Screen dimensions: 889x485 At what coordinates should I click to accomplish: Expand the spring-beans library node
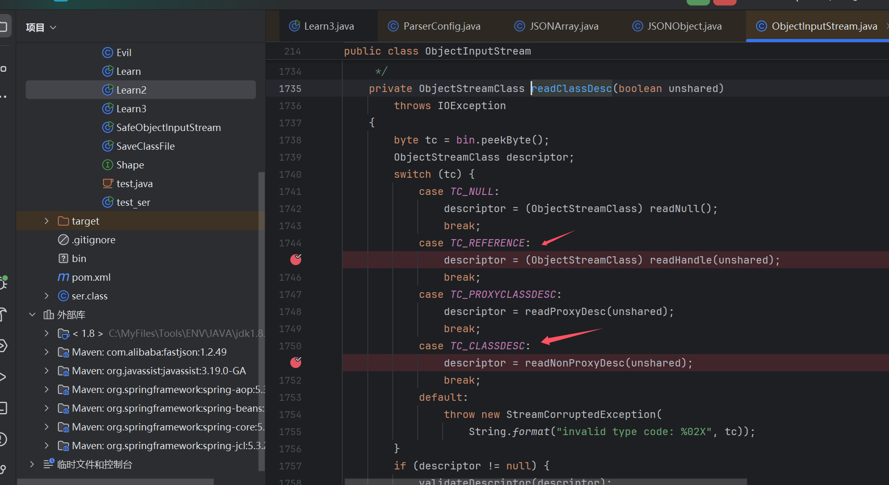click(x=47, y=408)
